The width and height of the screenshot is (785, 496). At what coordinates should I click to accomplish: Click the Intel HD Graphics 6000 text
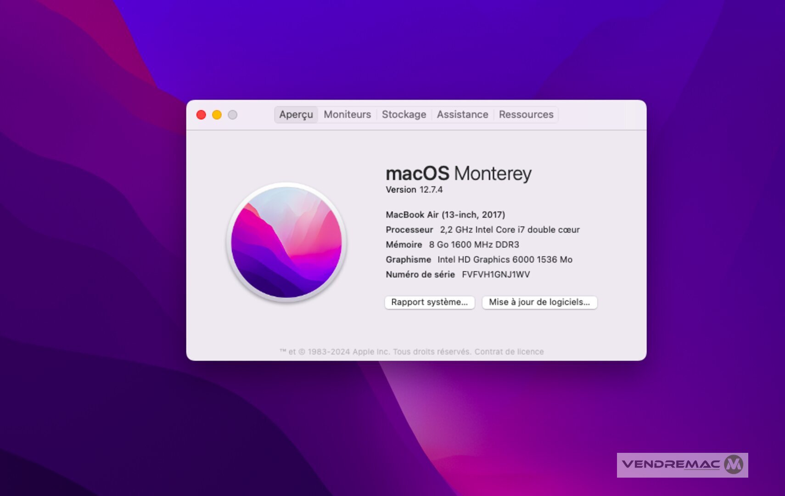pyautogui.click(x=486, y=259)
